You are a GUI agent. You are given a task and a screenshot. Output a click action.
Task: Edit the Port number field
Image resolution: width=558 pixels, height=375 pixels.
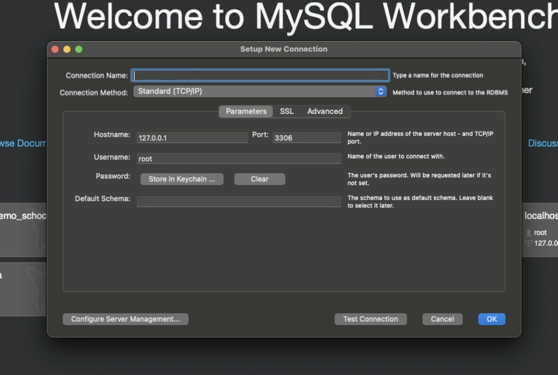click(307, 138)
